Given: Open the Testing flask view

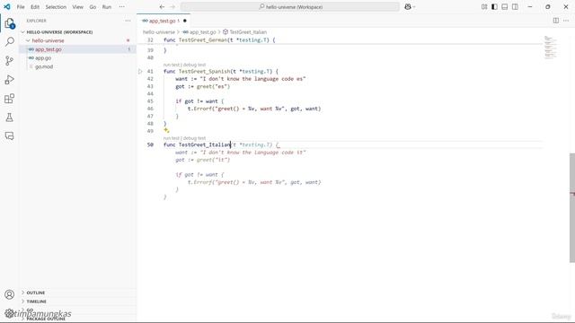Looking at the screenshot, I should click(10, 118).
